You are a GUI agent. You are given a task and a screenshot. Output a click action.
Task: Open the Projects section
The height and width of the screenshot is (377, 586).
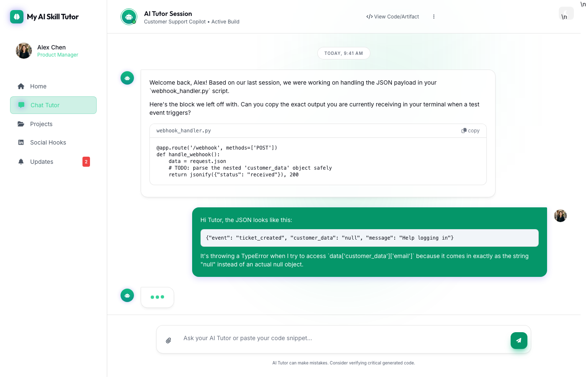pos(41,124)
